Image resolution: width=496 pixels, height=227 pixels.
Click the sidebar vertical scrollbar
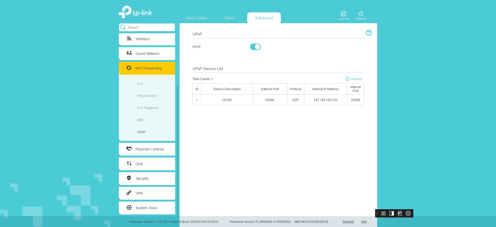pos(177,150)
